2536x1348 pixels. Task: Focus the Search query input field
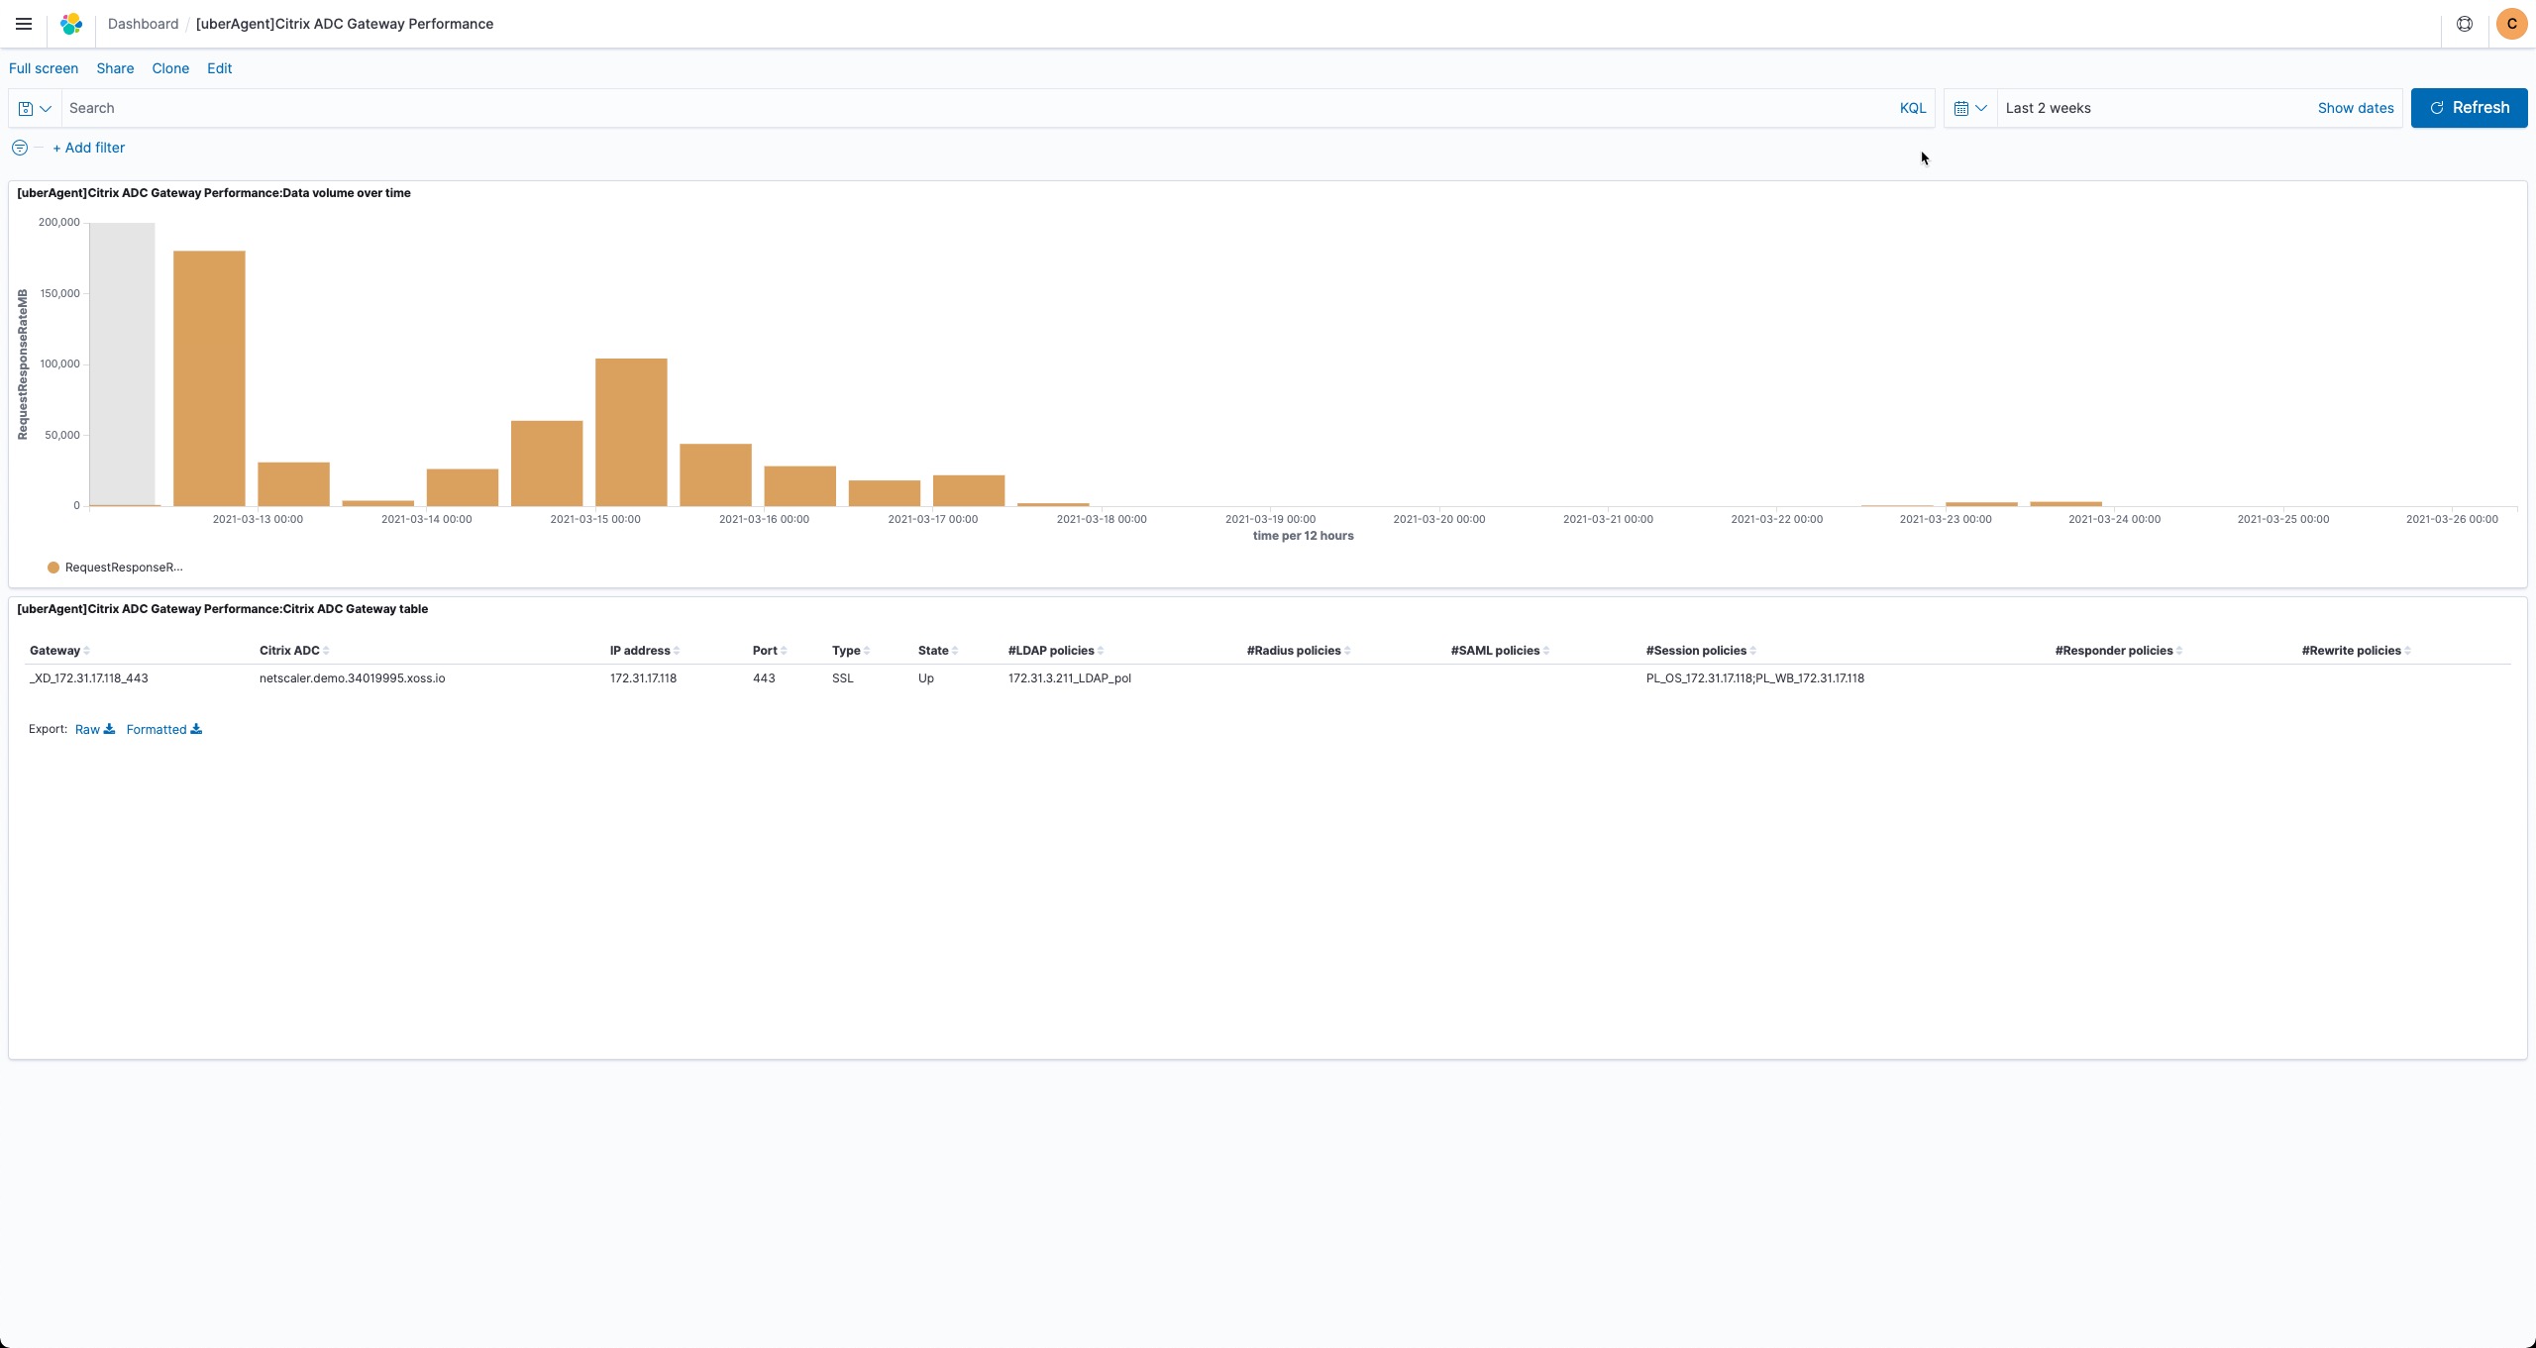[x=971, y=108]
